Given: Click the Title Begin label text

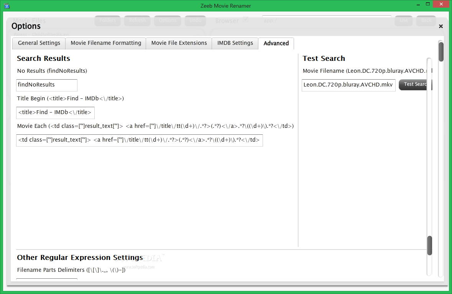Looking at the screenshot, I should (x=70, y=98).
